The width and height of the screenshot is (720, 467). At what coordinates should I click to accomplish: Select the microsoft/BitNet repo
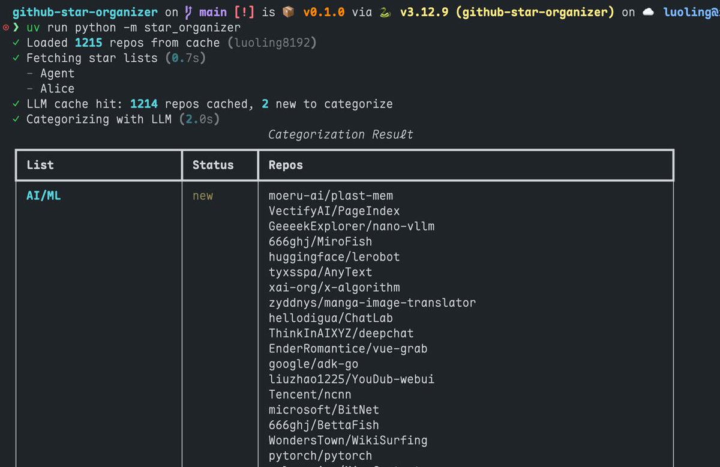point(323,410)
